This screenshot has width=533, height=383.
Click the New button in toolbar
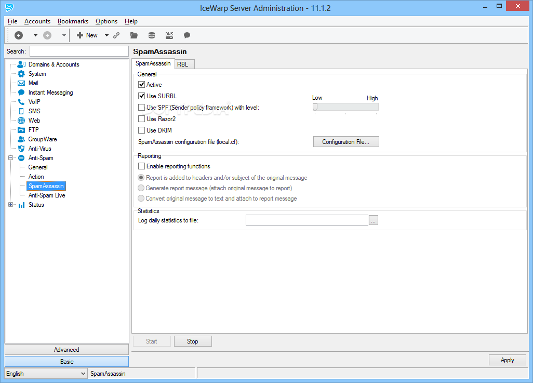[x=87, y=35]
